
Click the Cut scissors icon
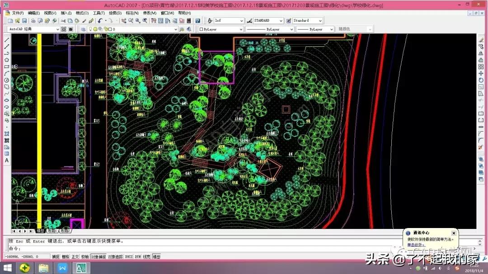(63, 21)
